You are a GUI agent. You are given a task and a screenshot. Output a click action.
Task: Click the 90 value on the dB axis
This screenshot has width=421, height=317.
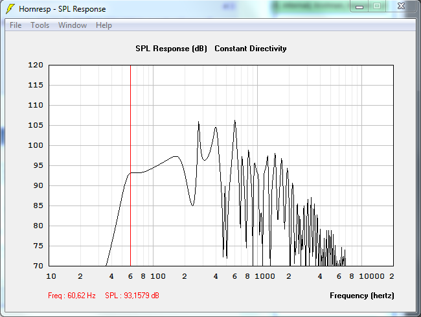(38, 185)
